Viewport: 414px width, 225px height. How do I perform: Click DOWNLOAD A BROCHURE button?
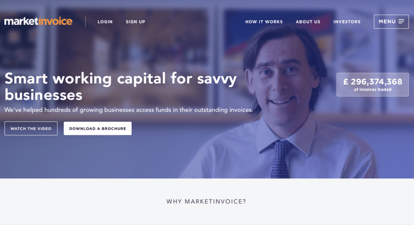(98, 128)
